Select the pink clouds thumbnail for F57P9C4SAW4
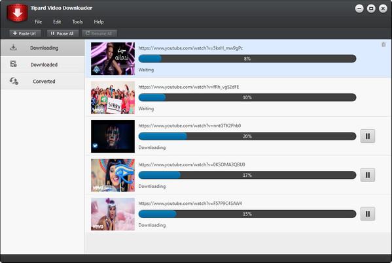This screenshot has height=263, width=392. (x=113, y=214)
